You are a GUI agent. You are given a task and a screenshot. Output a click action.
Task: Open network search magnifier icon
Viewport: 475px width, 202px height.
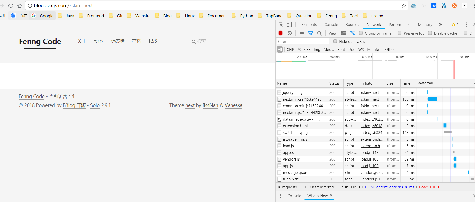319,33
